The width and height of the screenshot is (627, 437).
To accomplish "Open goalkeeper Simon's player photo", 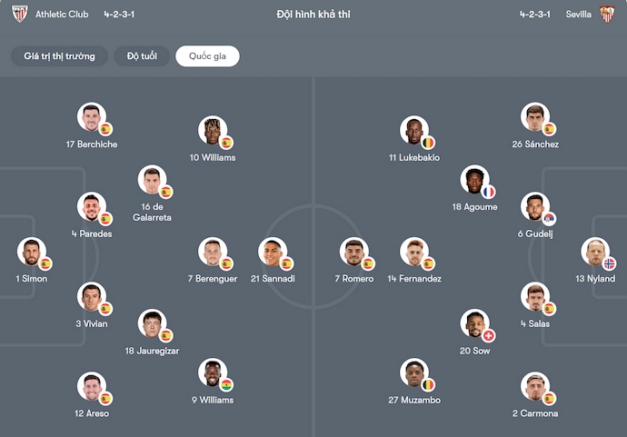I will tap(31, 252).
